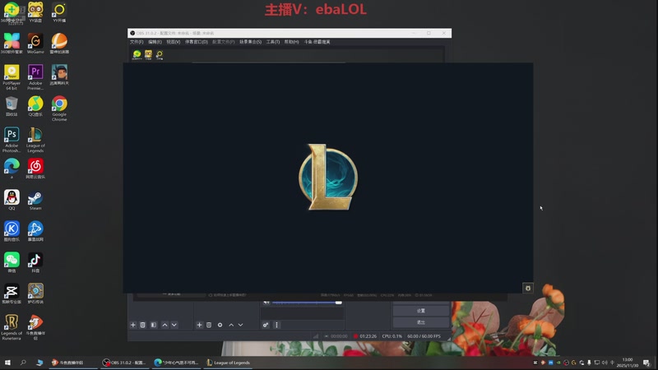Open League of Legends desktop shortcut
The image size is (658, 370).
(x=35, y=140)
